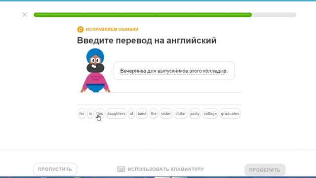
Task: Select the word tile 'band'
Action: pos(142,113)
